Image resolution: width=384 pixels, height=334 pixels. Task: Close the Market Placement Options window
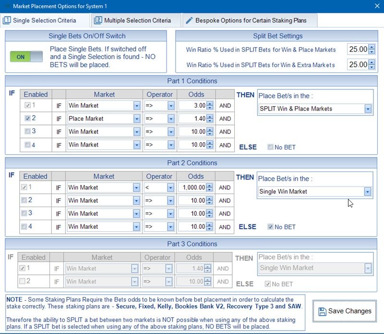click(x=377, y=6)
